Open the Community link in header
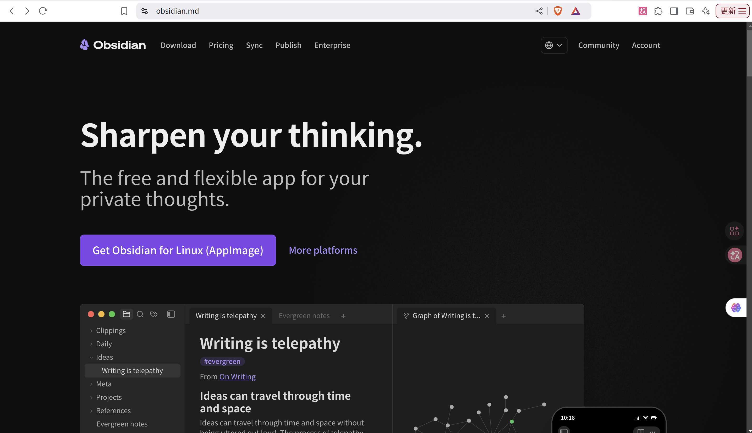The width and height of the screenshot is (752, 433). point(599,45)
